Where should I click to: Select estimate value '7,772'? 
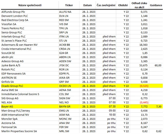point(144,107)
